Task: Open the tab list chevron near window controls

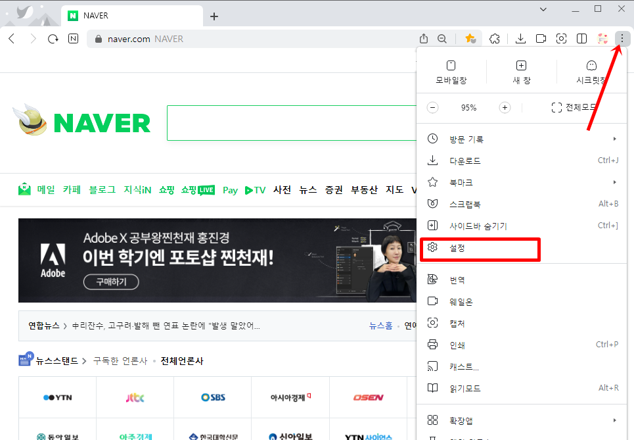Action: 542,9
